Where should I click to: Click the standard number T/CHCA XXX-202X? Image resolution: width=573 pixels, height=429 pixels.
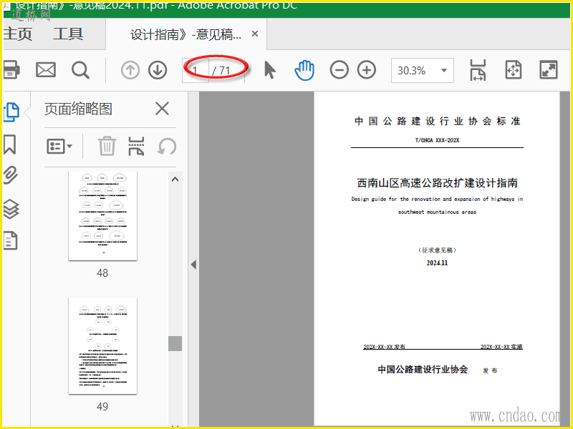(437, 140)
